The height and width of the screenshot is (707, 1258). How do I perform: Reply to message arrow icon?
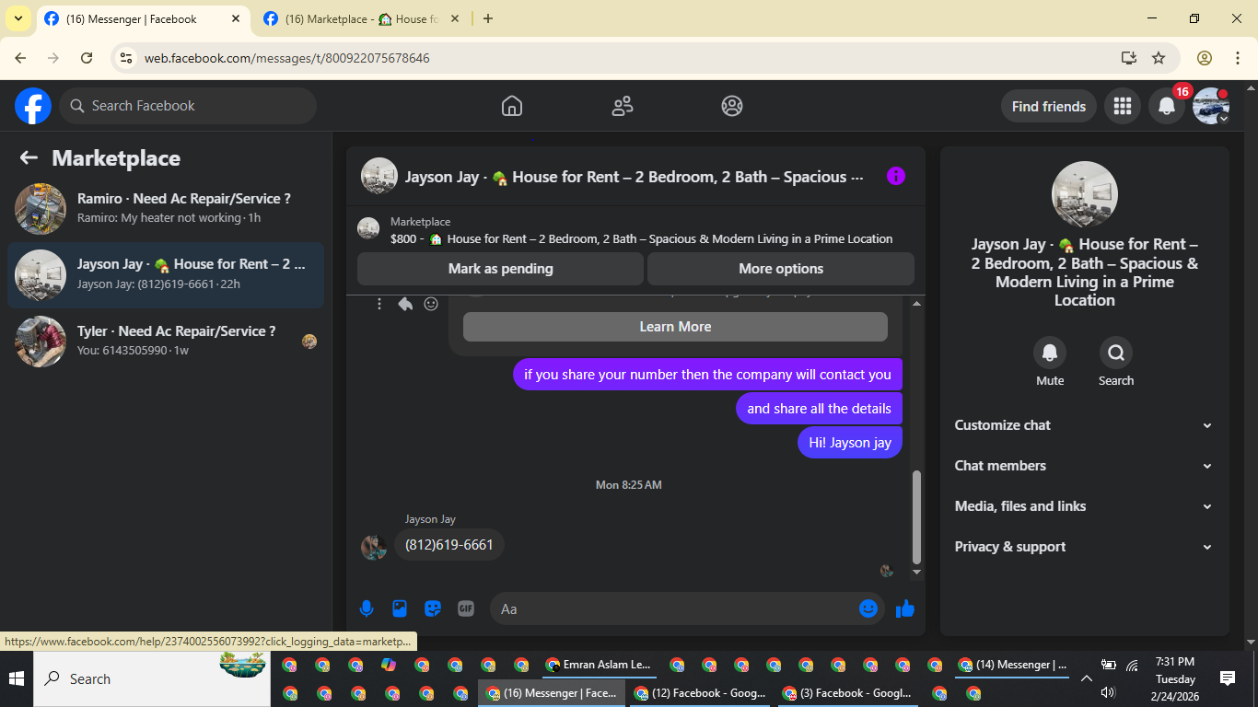(x=405, y=304)
